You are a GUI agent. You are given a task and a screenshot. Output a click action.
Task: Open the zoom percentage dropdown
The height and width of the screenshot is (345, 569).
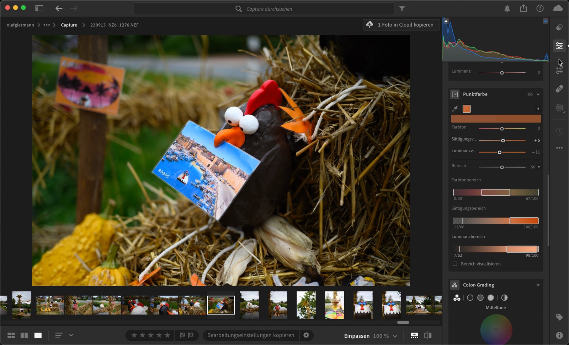(x=395, y=336)
